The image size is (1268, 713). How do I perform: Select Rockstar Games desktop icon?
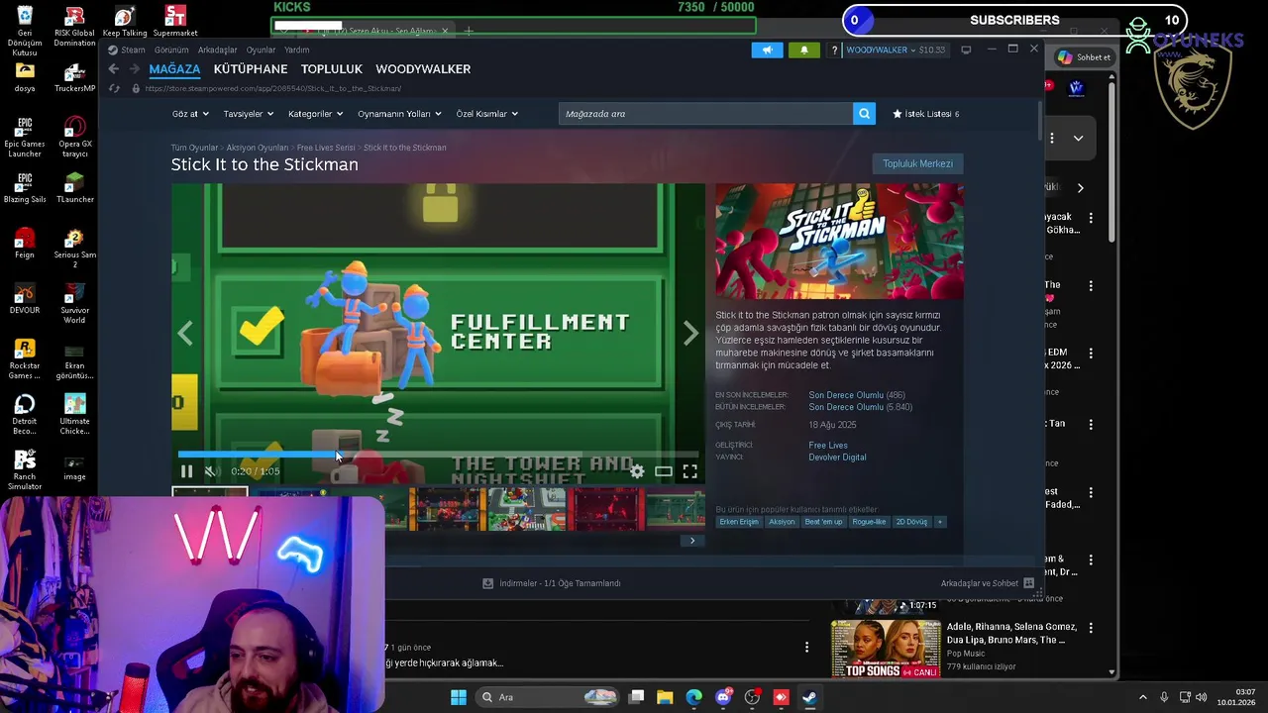25,359
